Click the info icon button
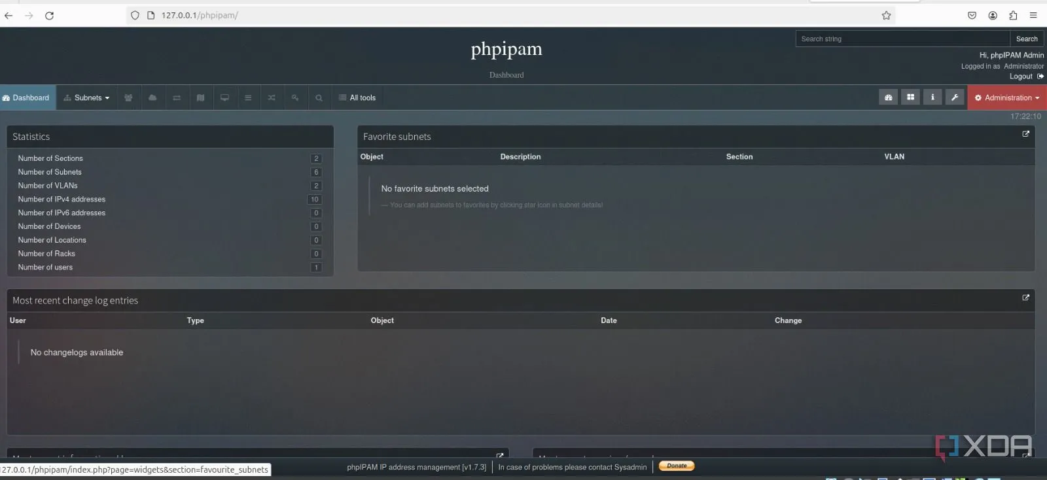The height and width of the screenshot is (480, 1047). (932, 97)
